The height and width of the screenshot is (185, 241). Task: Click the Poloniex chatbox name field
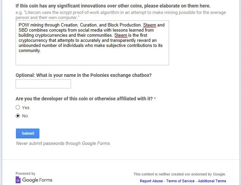point(43,84)
